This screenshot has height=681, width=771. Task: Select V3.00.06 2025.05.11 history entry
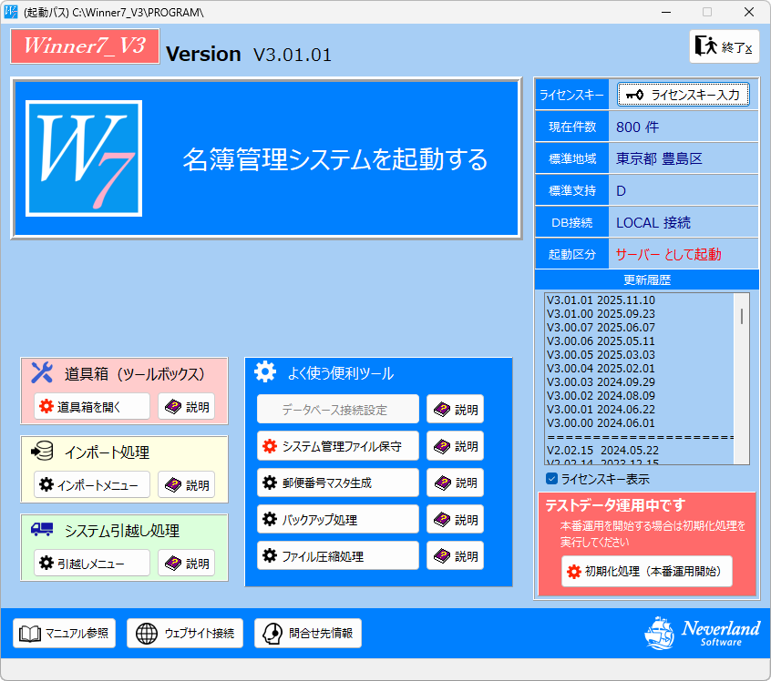[x=601, y=341]
